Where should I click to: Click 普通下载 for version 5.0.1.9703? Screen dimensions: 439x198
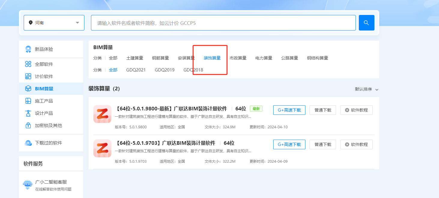click(323, 144)
